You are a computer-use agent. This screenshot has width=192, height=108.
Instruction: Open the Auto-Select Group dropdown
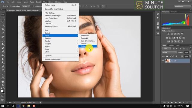26,6
